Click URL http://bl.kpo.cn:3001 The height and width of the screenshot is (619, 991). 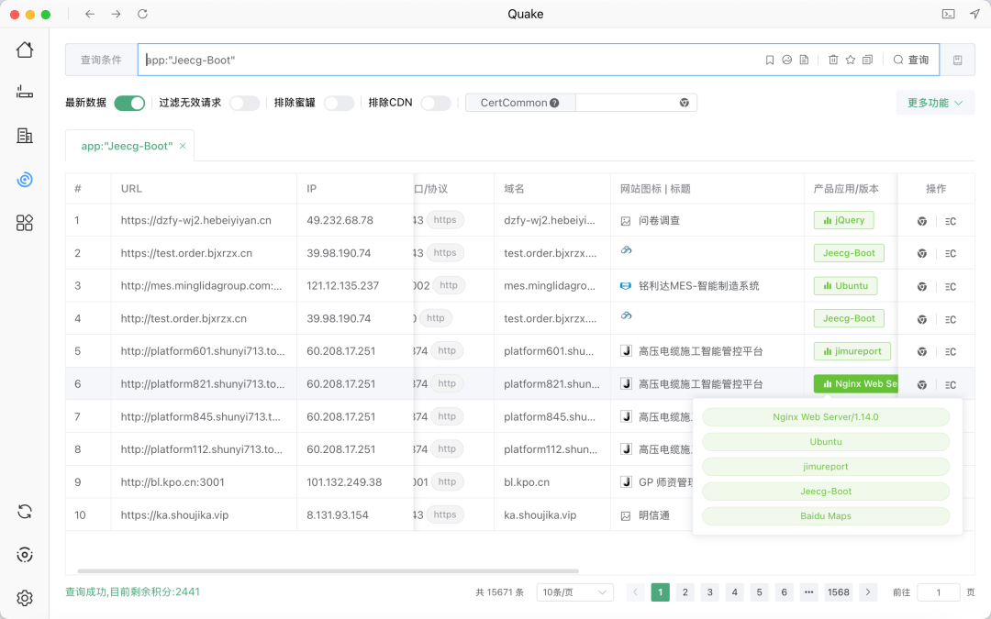(173, 482)
